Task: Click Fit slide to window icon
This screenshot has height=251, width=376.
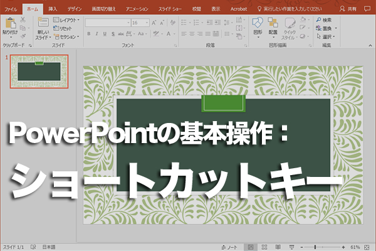Action: coord(367,247)
